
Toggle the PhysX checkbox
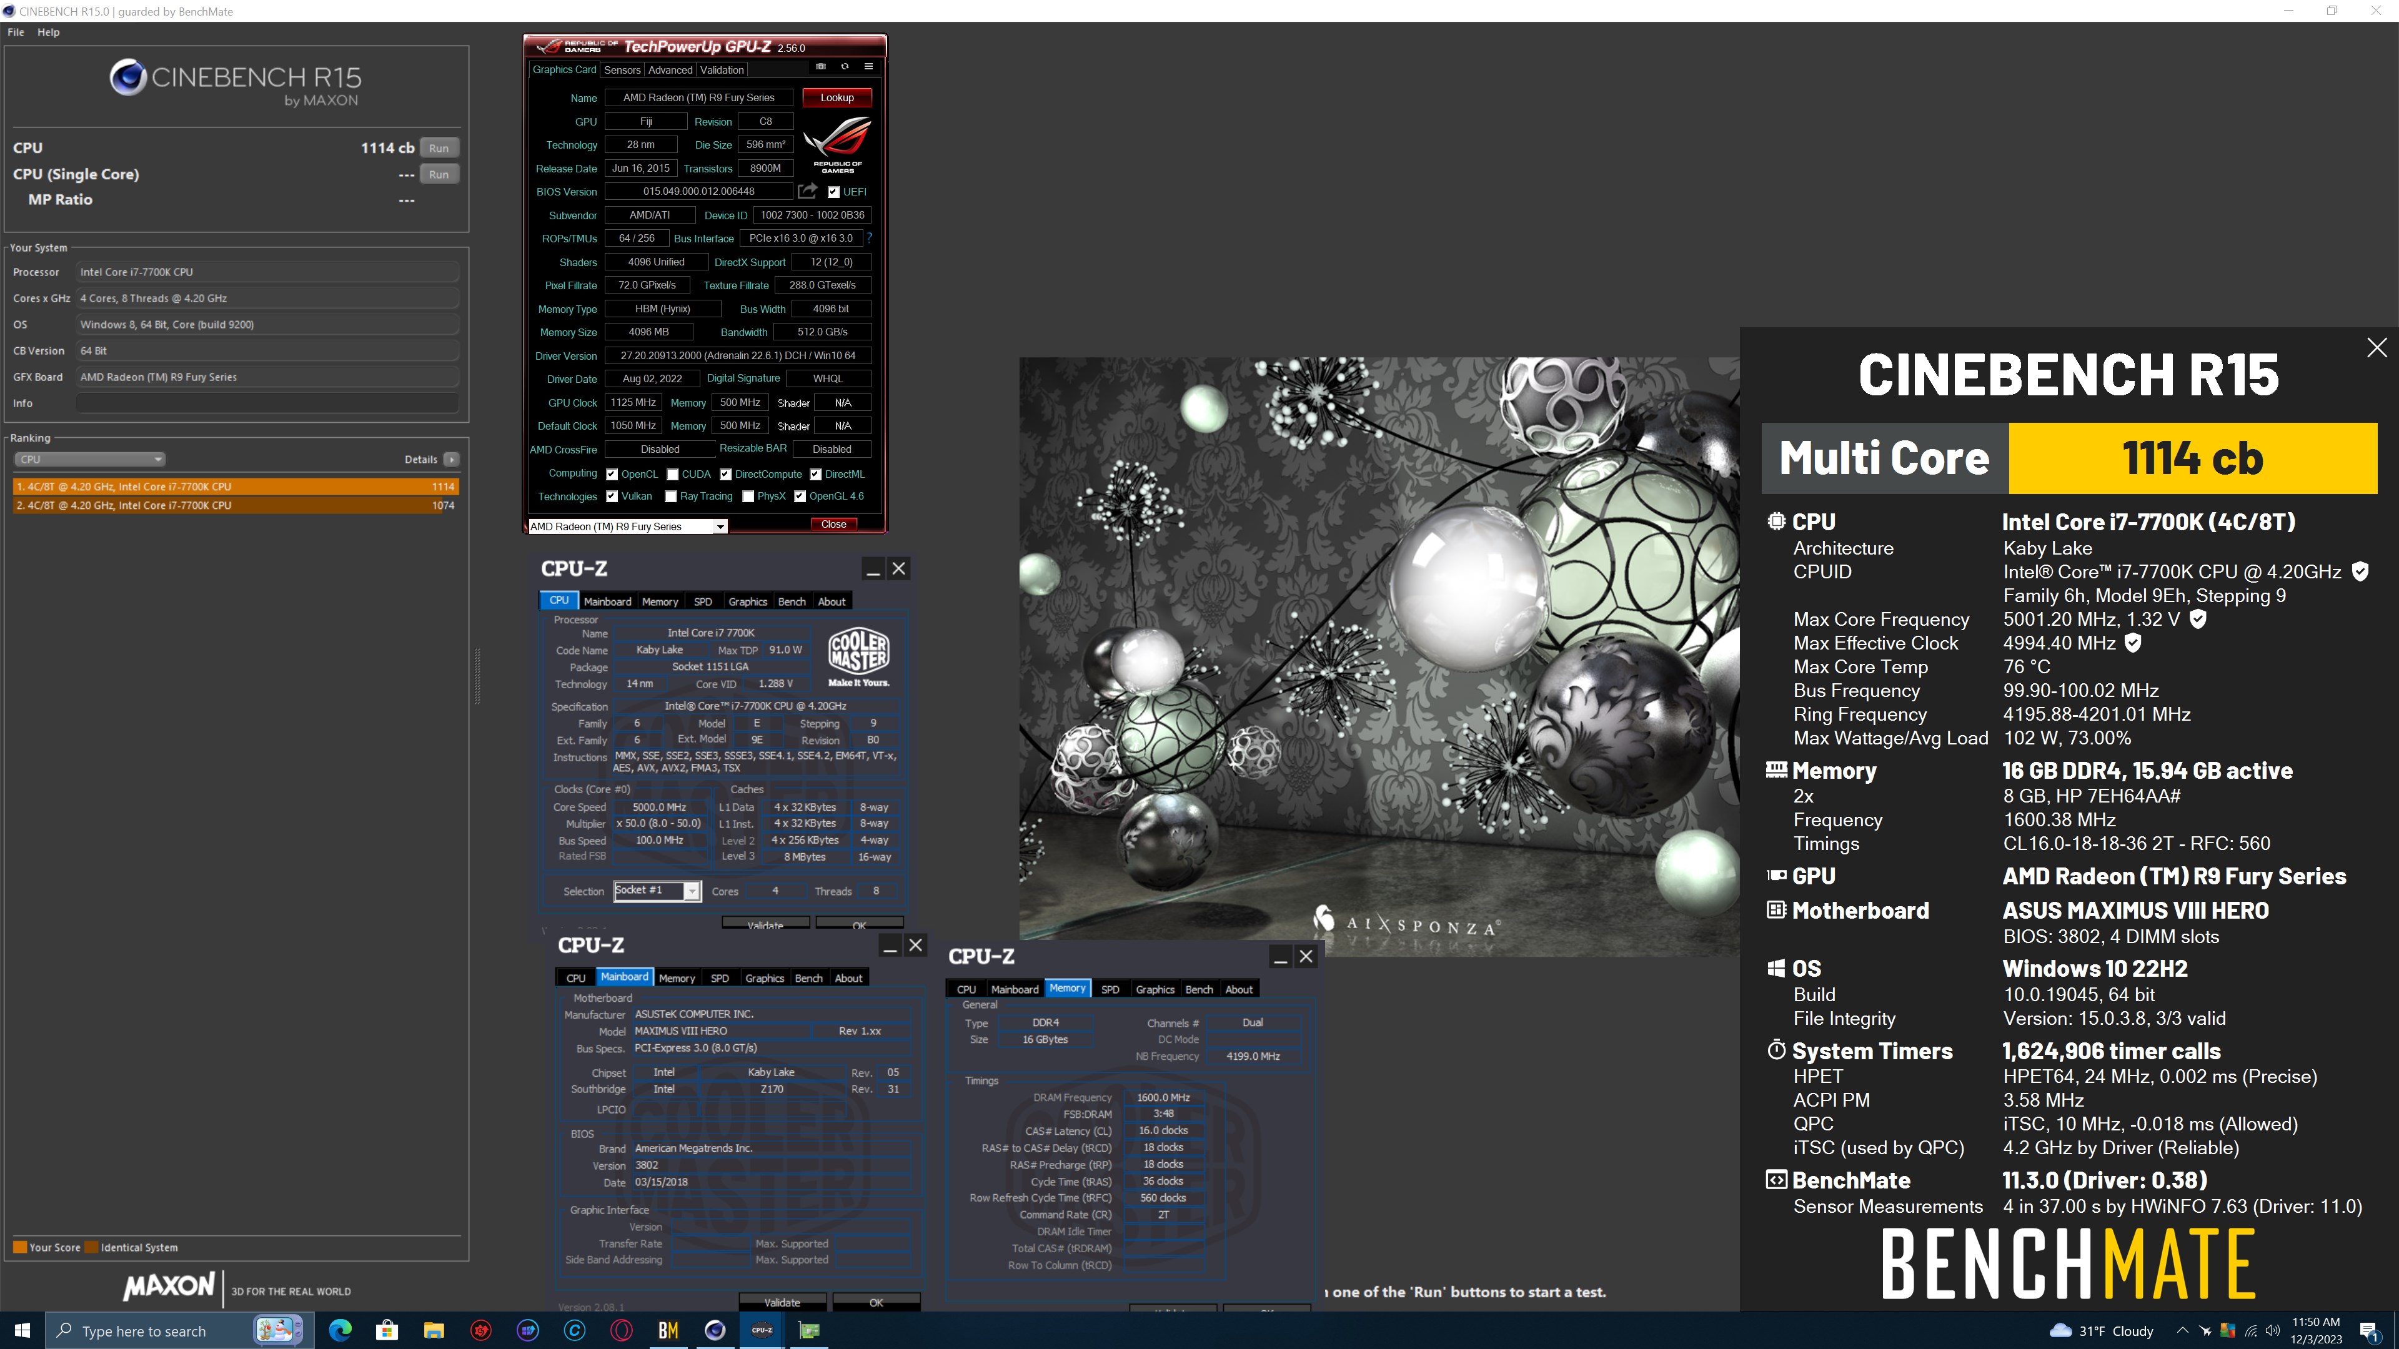(x=748, y=497)
